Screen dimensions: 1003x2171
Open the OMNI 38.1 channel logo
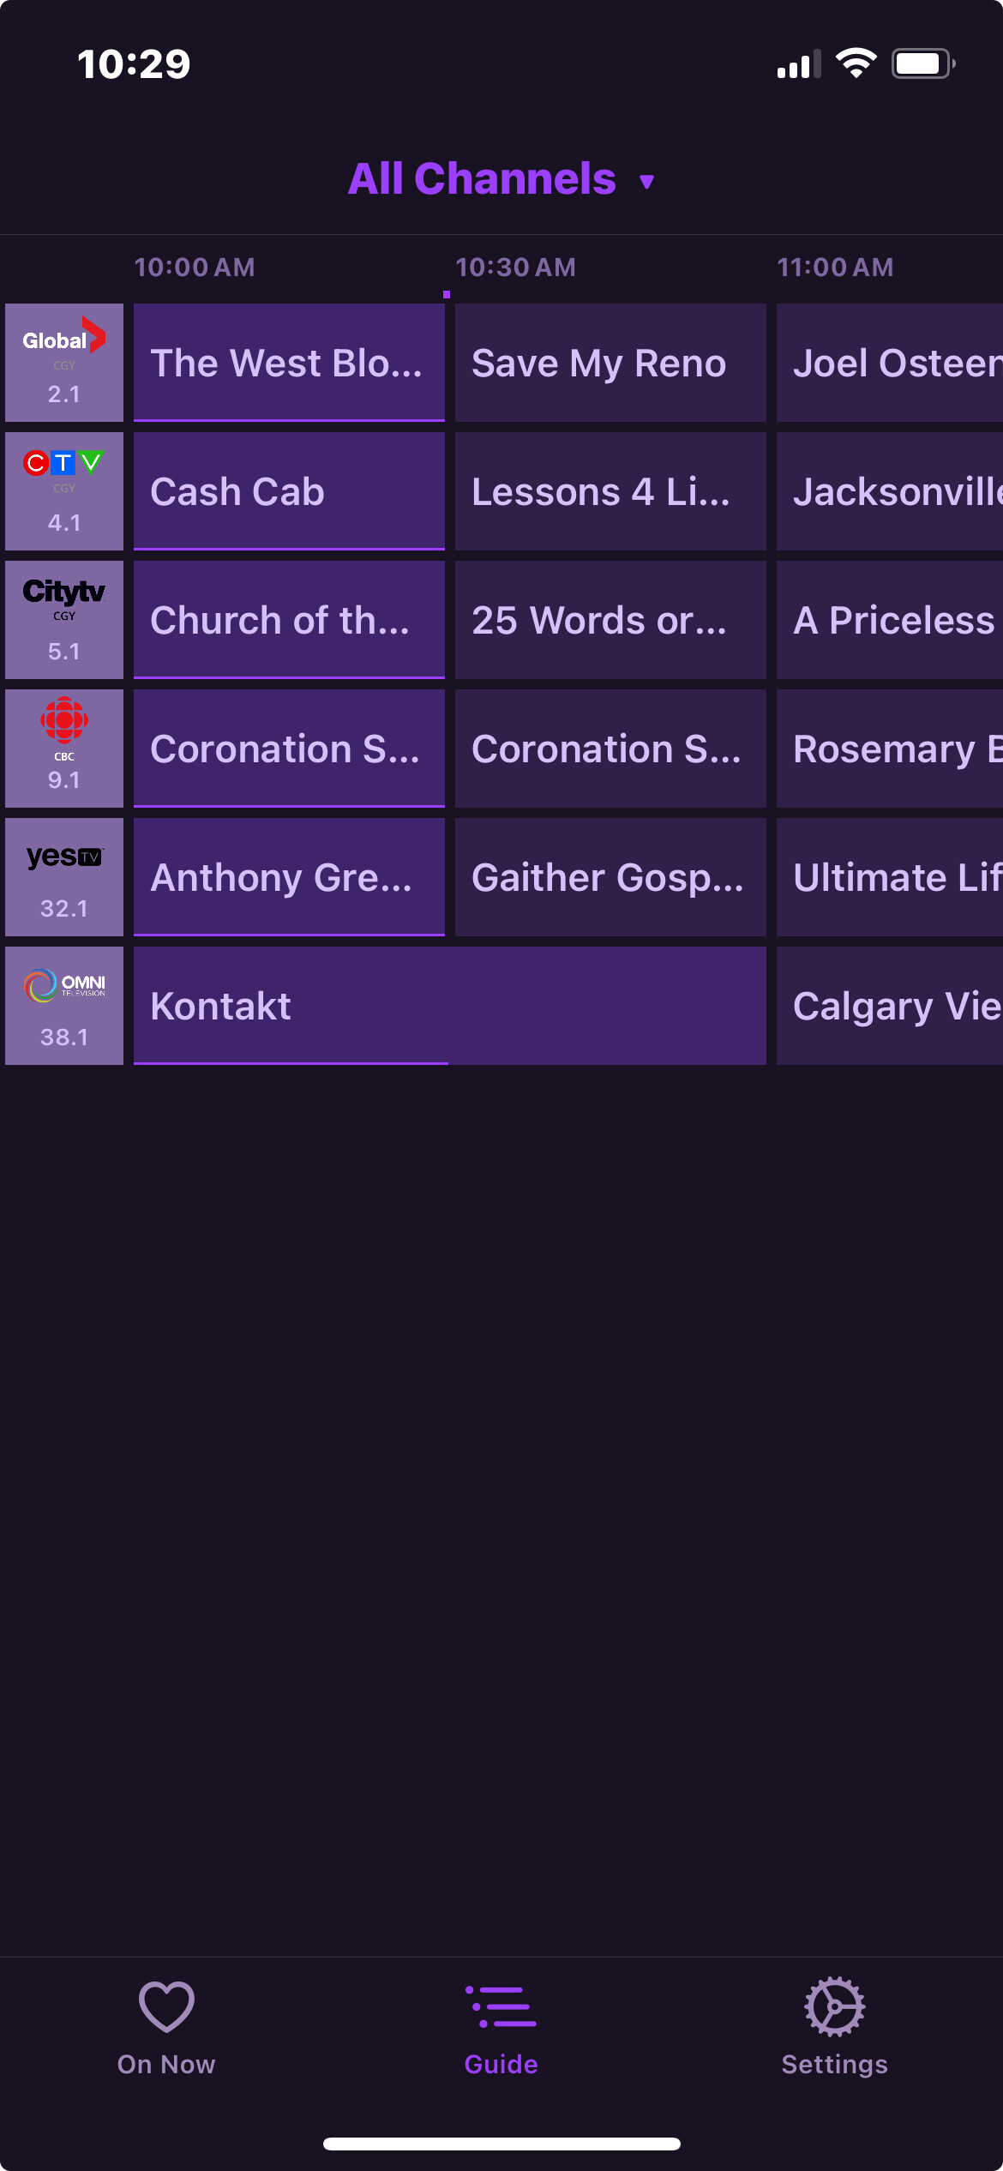click(64, 1005)
